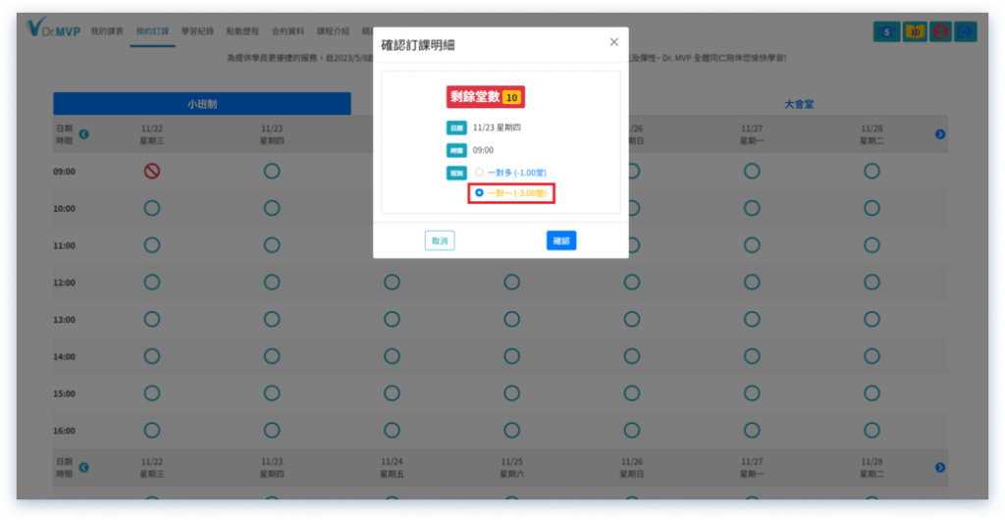Click the next week arrow in top date row
This screenshot has width=1005, height=520.
coord(940,134)
